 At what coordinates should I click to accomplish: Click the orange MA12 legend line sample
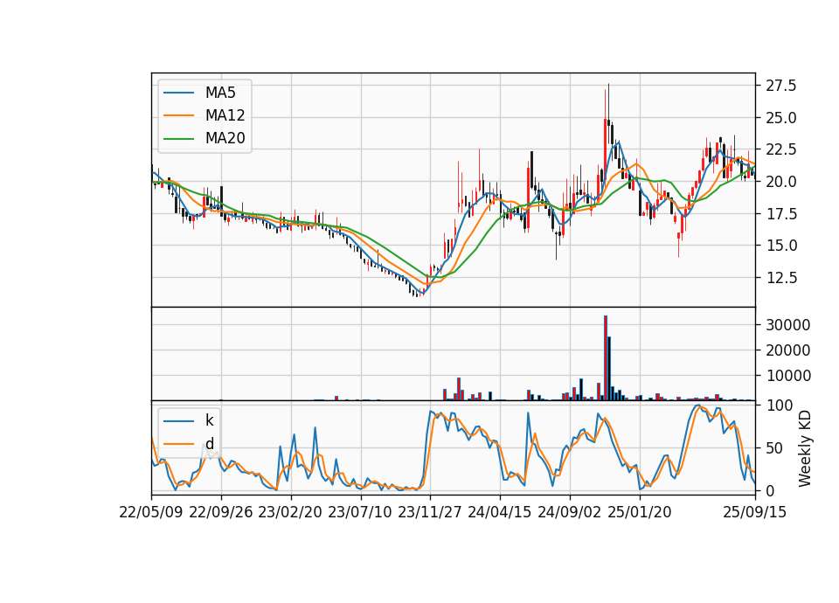pyautogui.click(x=178, y=115)
